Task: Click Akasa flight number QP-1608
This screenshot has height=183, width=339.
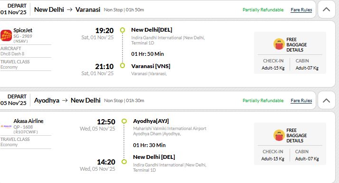Action: 23,127
